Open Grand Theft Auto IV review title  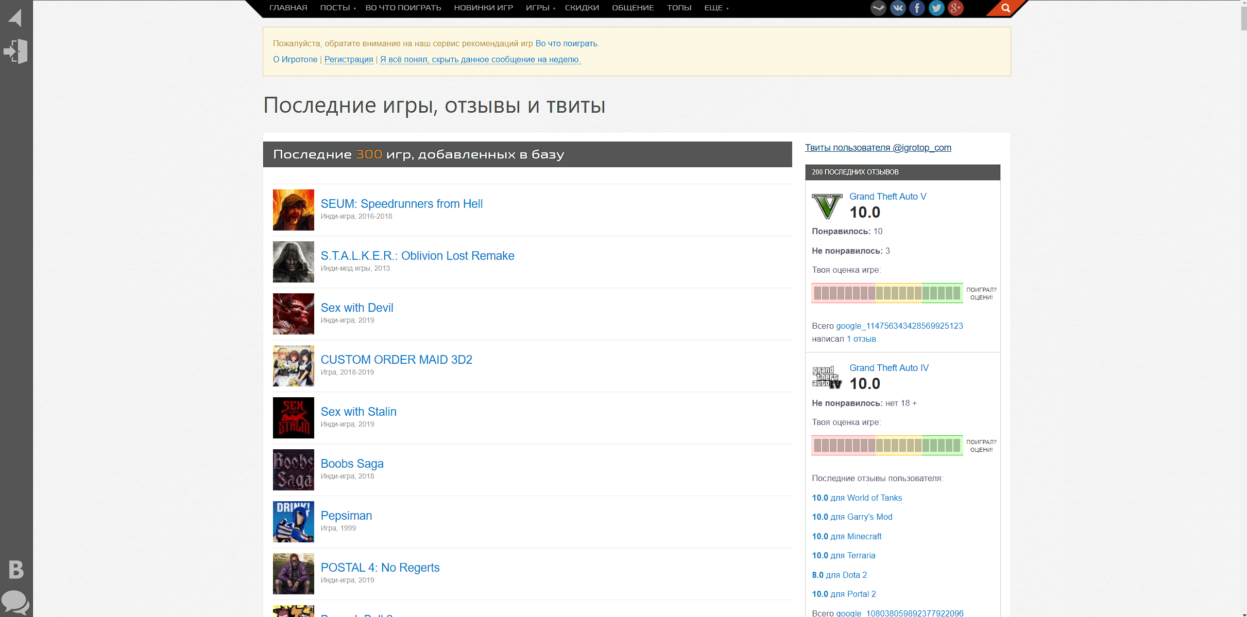click(889, 368)
